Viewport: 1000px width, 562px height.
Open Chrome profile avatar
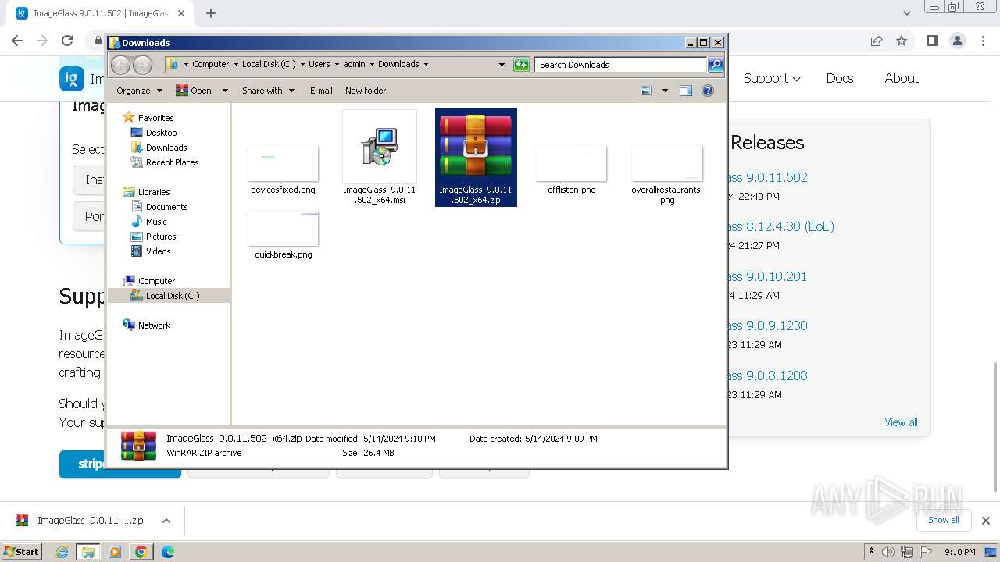tap(957, 41)
